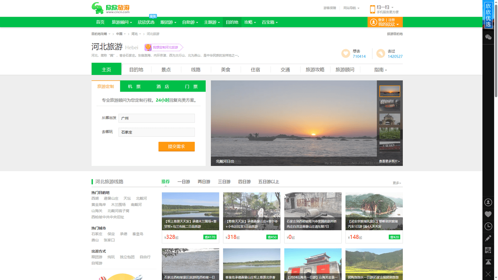Click the user avatar icon in 我的欣欣

373,22
